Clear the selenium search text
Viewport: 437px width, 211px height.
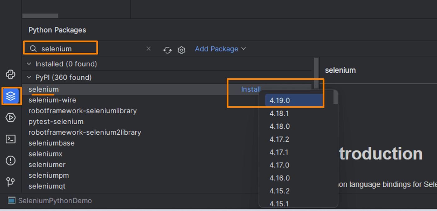click(149, 49)
